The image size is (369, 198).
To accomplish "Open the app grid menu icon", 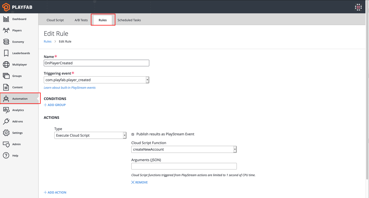I will click(x=358, y=7).
